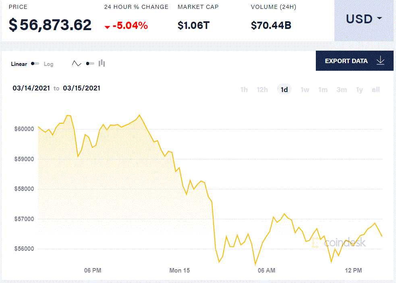Select the 1m range
Screen dimensions: 396x283
coord(323,90)
